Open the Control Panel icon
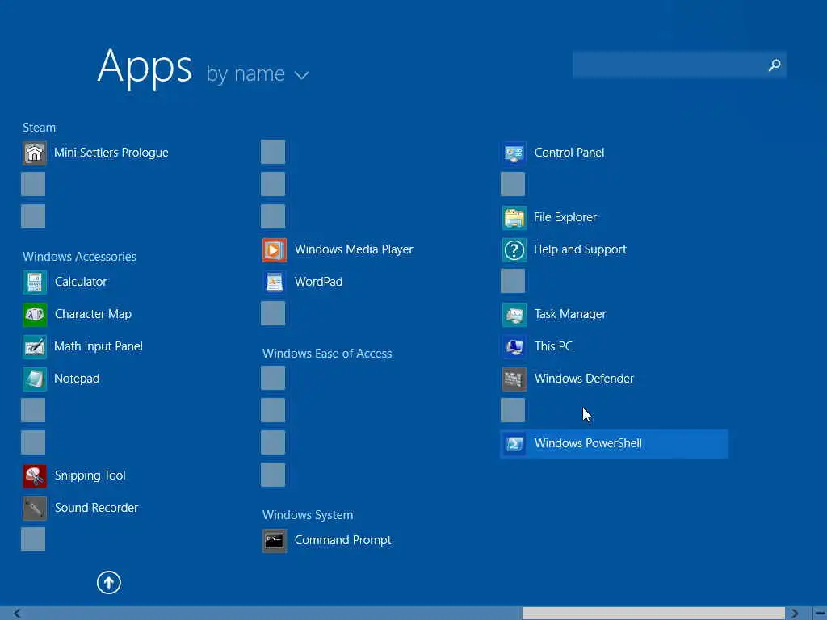 (514, 153)
